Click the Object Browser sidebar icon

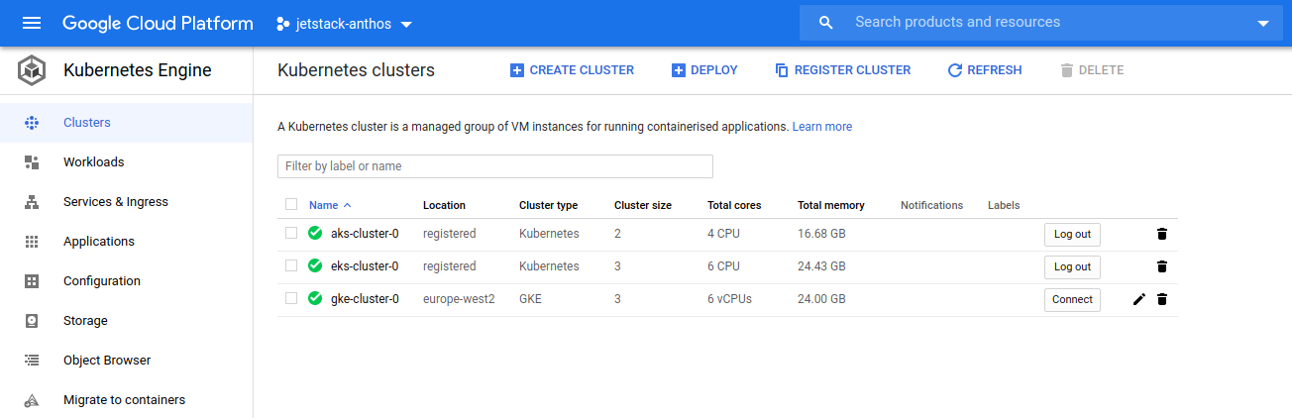point(32,361)
